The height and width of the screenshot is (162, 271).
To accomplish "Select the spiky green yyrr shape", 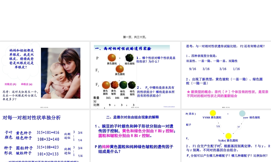I will [x=243, y=113].
